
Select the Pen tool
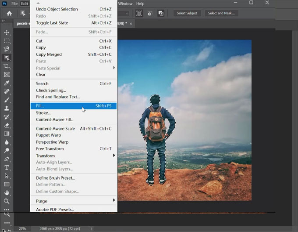click(x=7, y=159)
